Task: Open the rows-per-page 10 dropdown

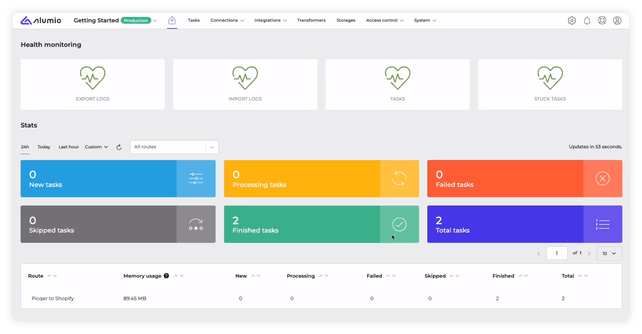Action: (x=609, y=254)
